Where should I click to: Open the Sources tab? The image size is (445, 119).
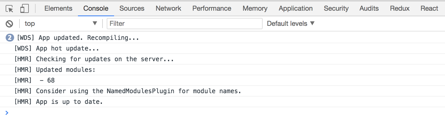click(x=132, y=8)
